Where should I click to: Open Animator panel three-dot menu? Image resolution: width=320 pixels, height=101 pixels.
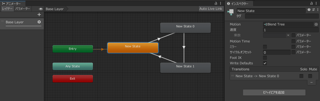pos(221,4)
